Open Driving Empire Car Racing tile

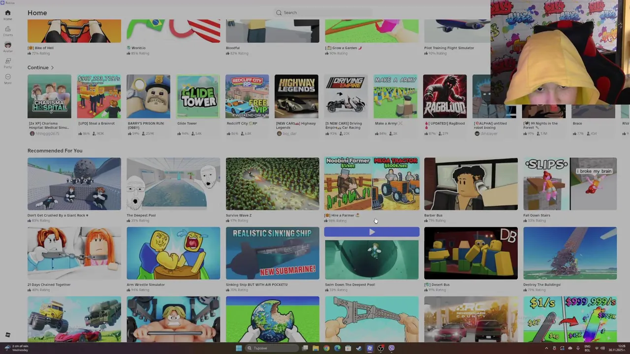click(346, 96)
